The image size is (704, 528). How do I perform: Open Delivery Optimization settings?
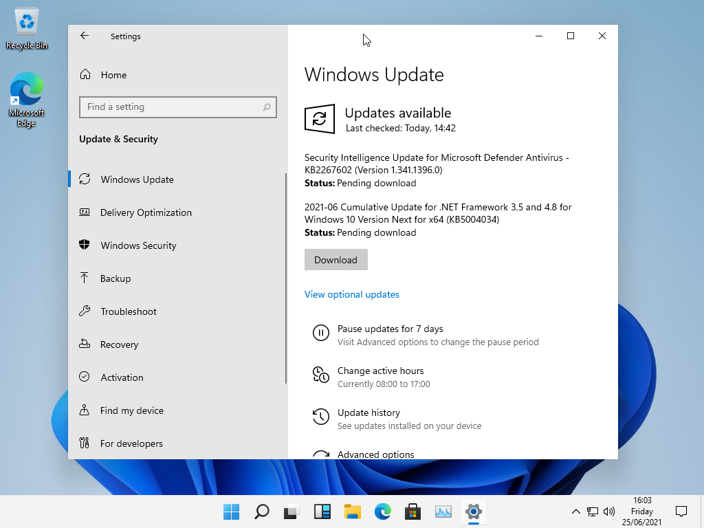146,212
